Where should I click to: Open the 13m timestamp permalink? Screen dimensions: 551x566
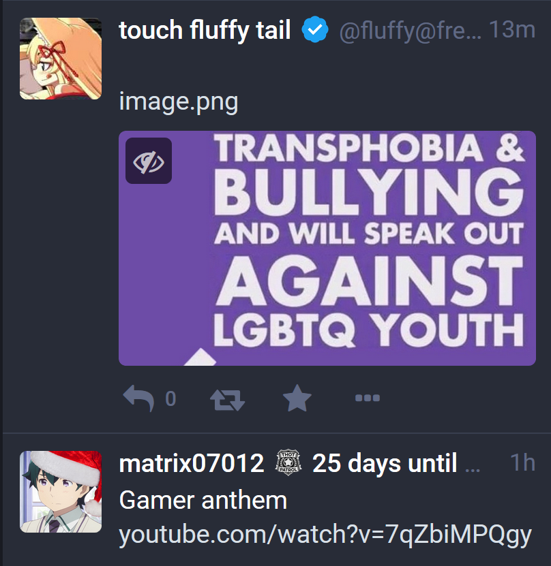pos(512,29)
